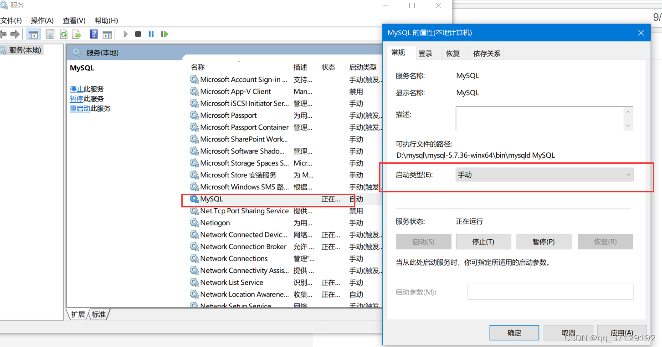Click gear icon beside Network Connections
Viewport: 662px width, 347px height.
195,259
